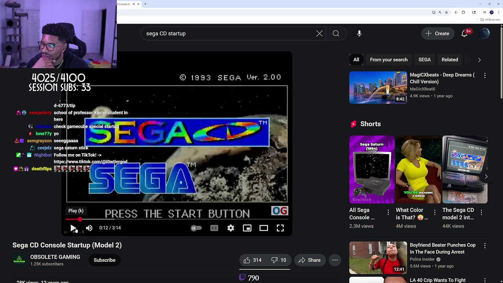This screenshot has height=283, width=503.
Task: Open the Shorts section heading
Action: click(x=370, y=124)
